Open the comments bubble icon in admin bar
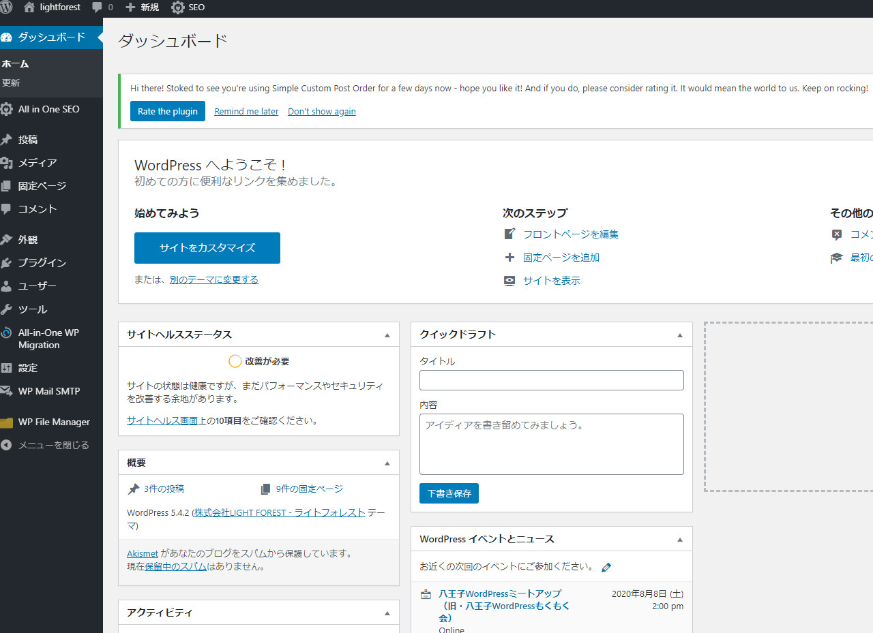The width and height of the screenshot is (873, 633). click(97, 7)
